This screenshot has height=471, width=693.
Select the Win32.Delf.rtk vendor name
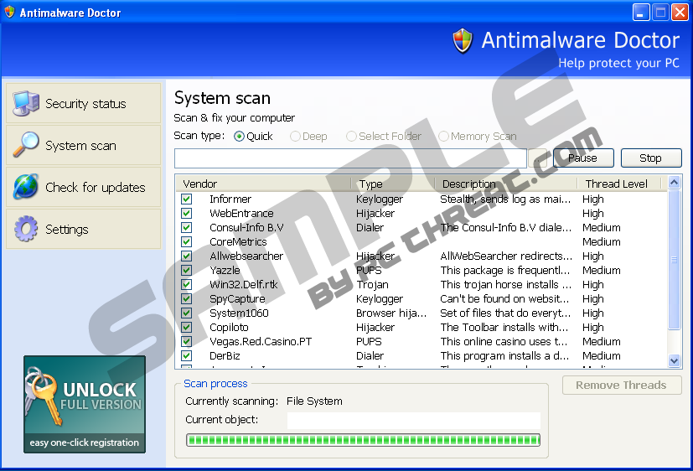[x=244, y=285]
